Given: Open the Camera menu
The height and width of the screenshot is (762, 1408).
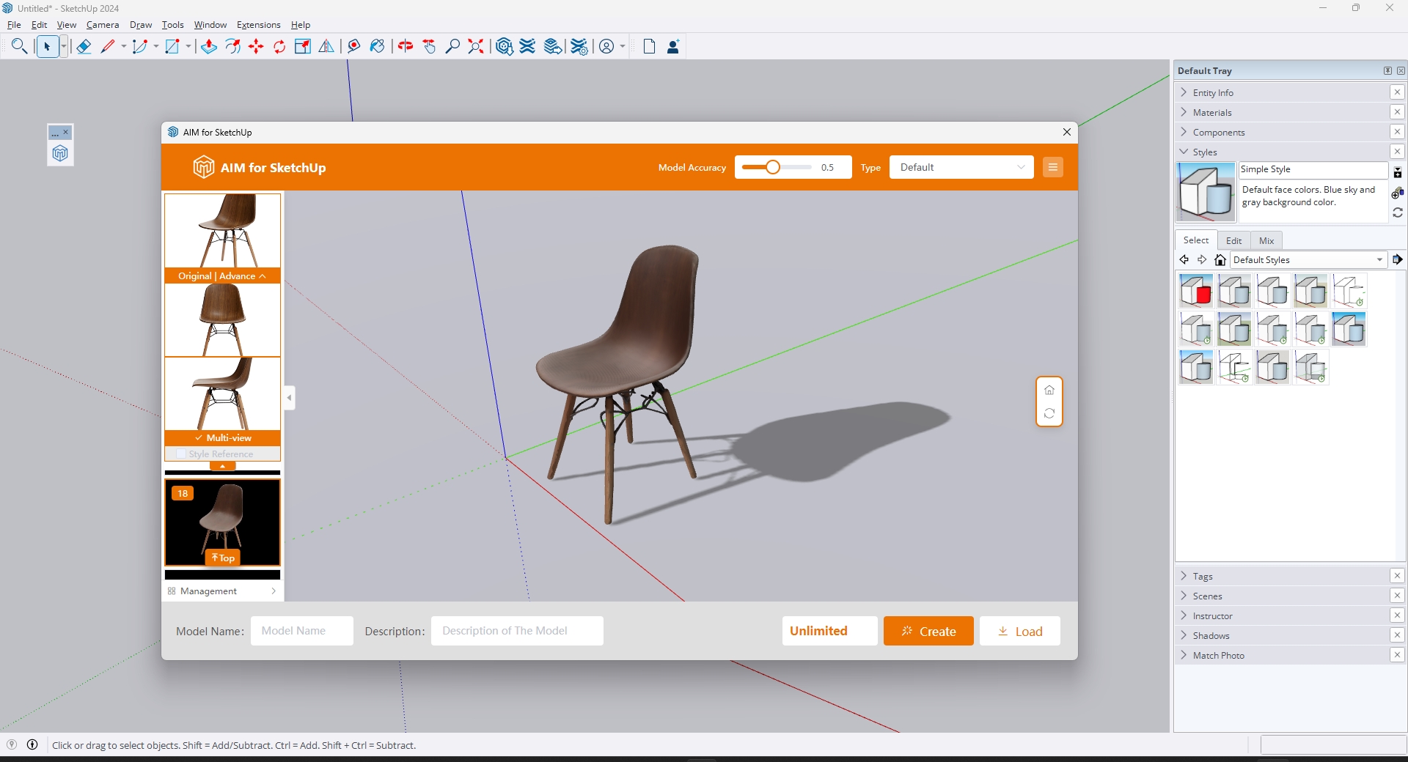Looking at the screenshot, I should 102,25.
